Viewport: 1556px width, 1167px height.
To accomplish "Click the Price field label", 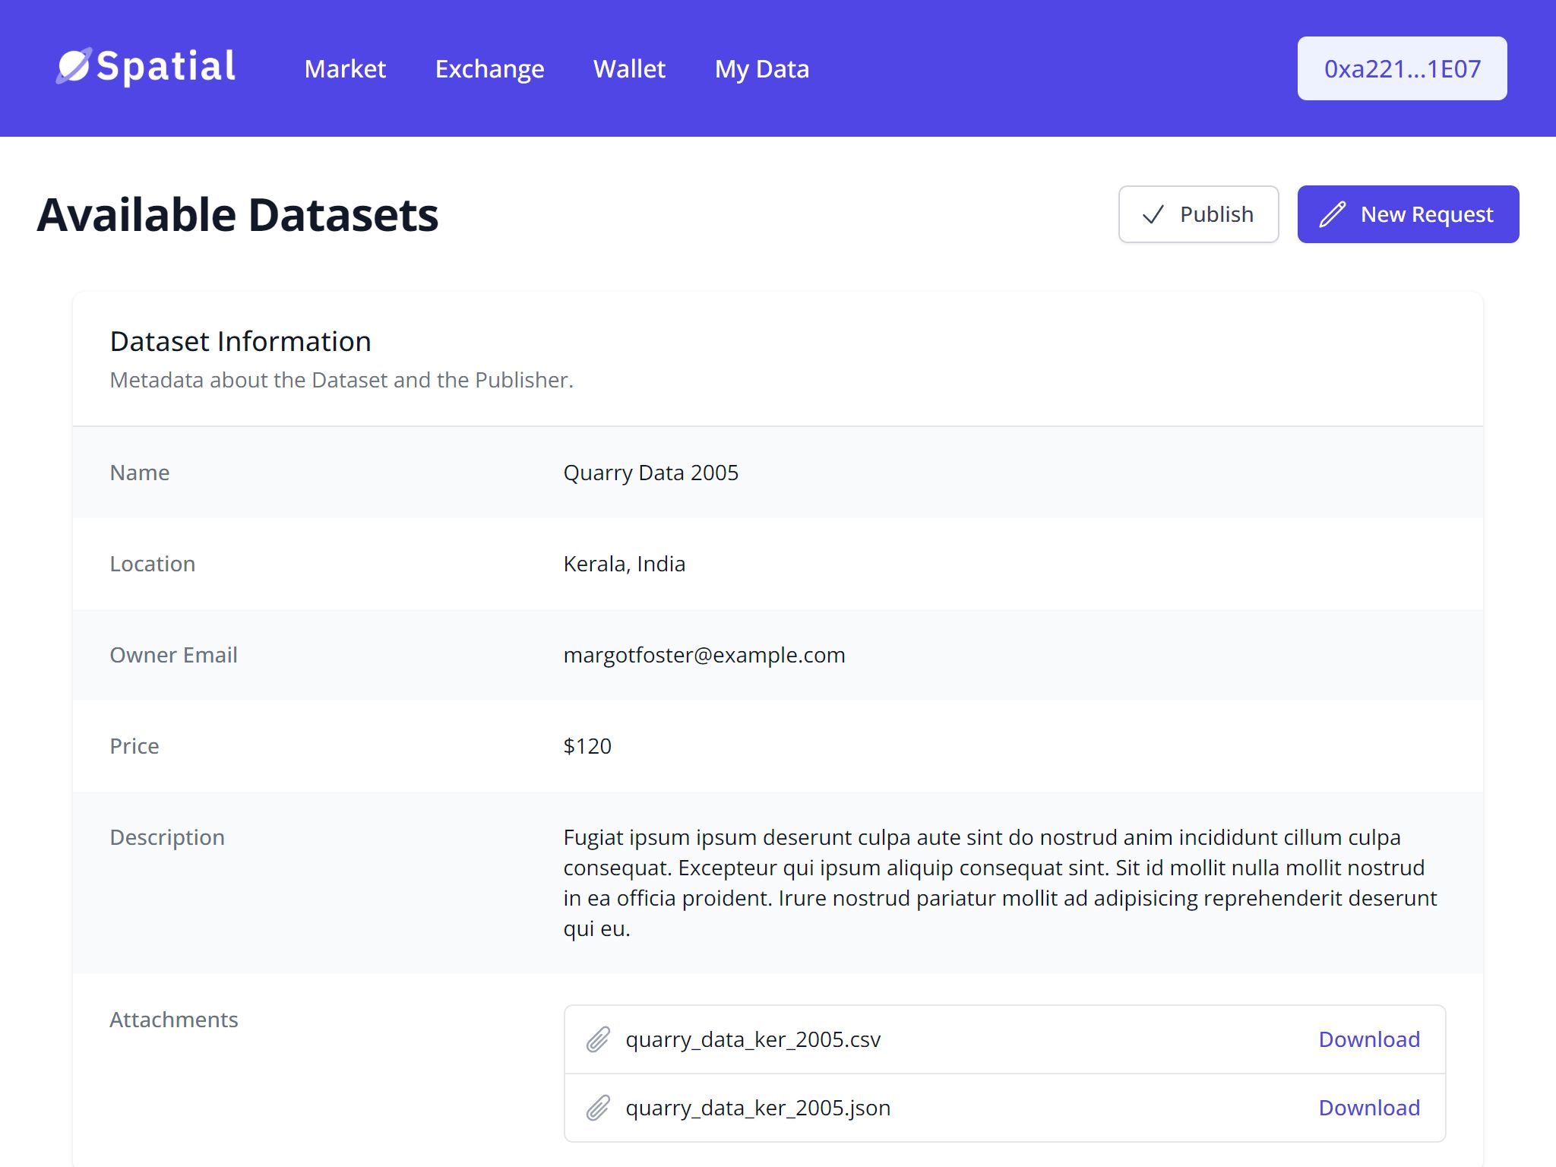I will click(x=134, y=746).
